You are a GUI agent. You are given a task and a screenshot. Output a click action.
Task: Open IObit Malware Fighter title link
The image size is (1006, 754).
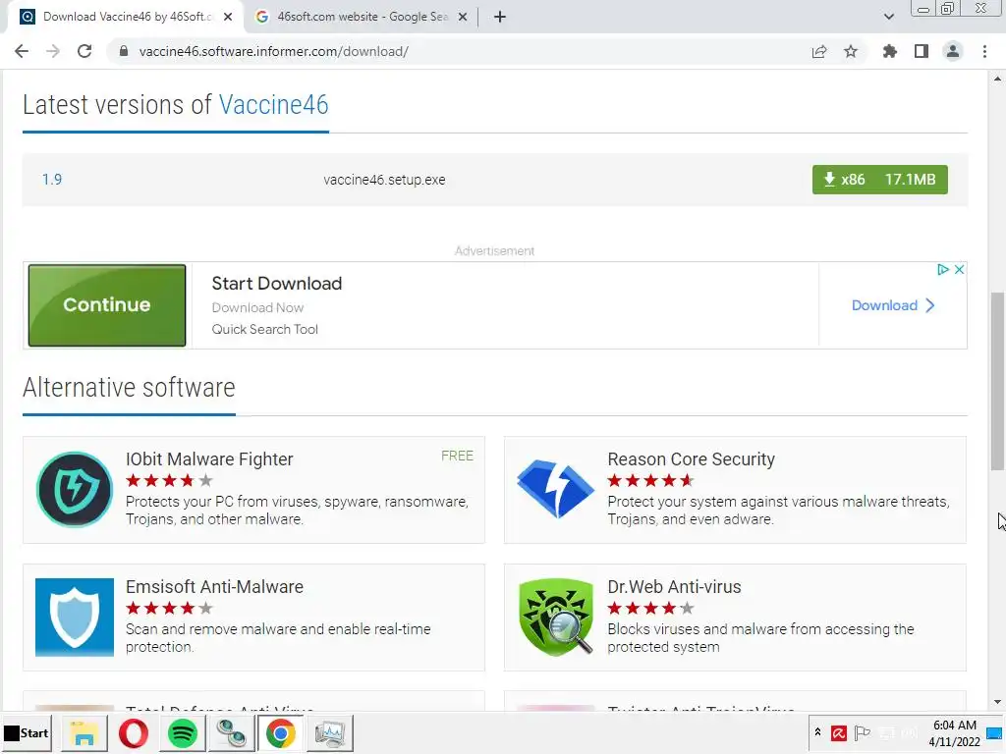[x=209, y=459]
